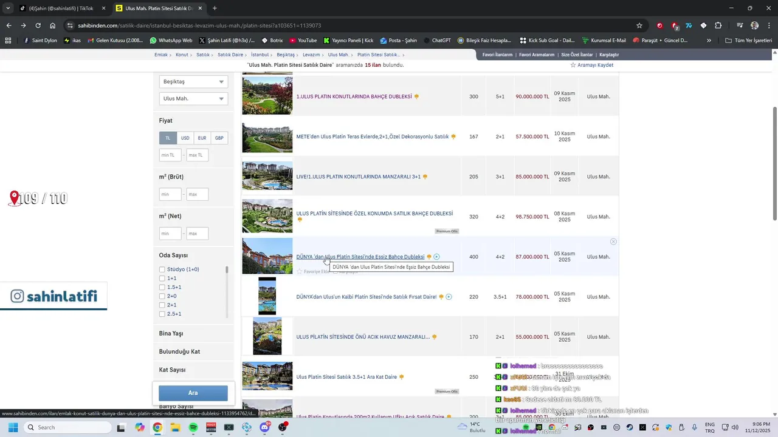Screen dimensions: 778x437
Task: Open Ulus Platin Sitesi 3.5+1 Ara Kat listing
Action: click(346, 377)
